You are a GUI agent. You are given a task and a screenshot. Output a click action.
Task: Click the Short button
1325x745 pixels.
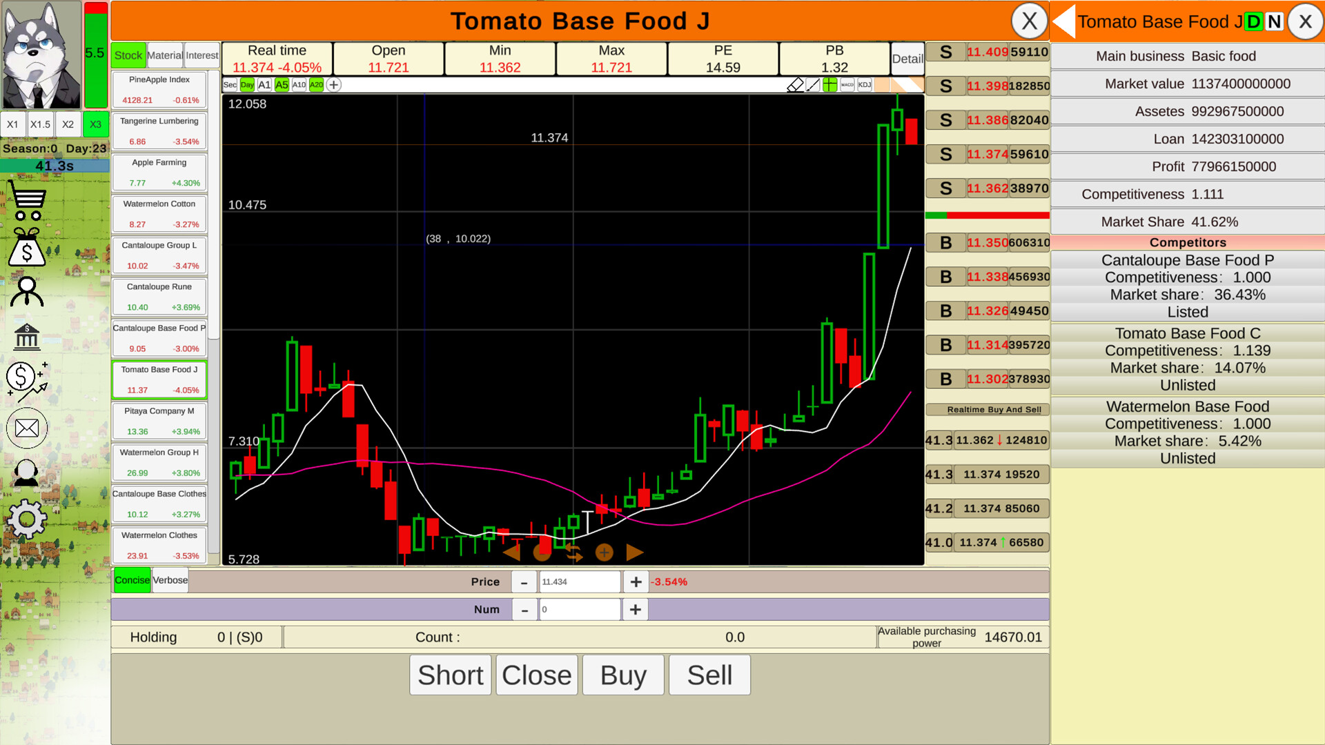click(x=450, y=675)
